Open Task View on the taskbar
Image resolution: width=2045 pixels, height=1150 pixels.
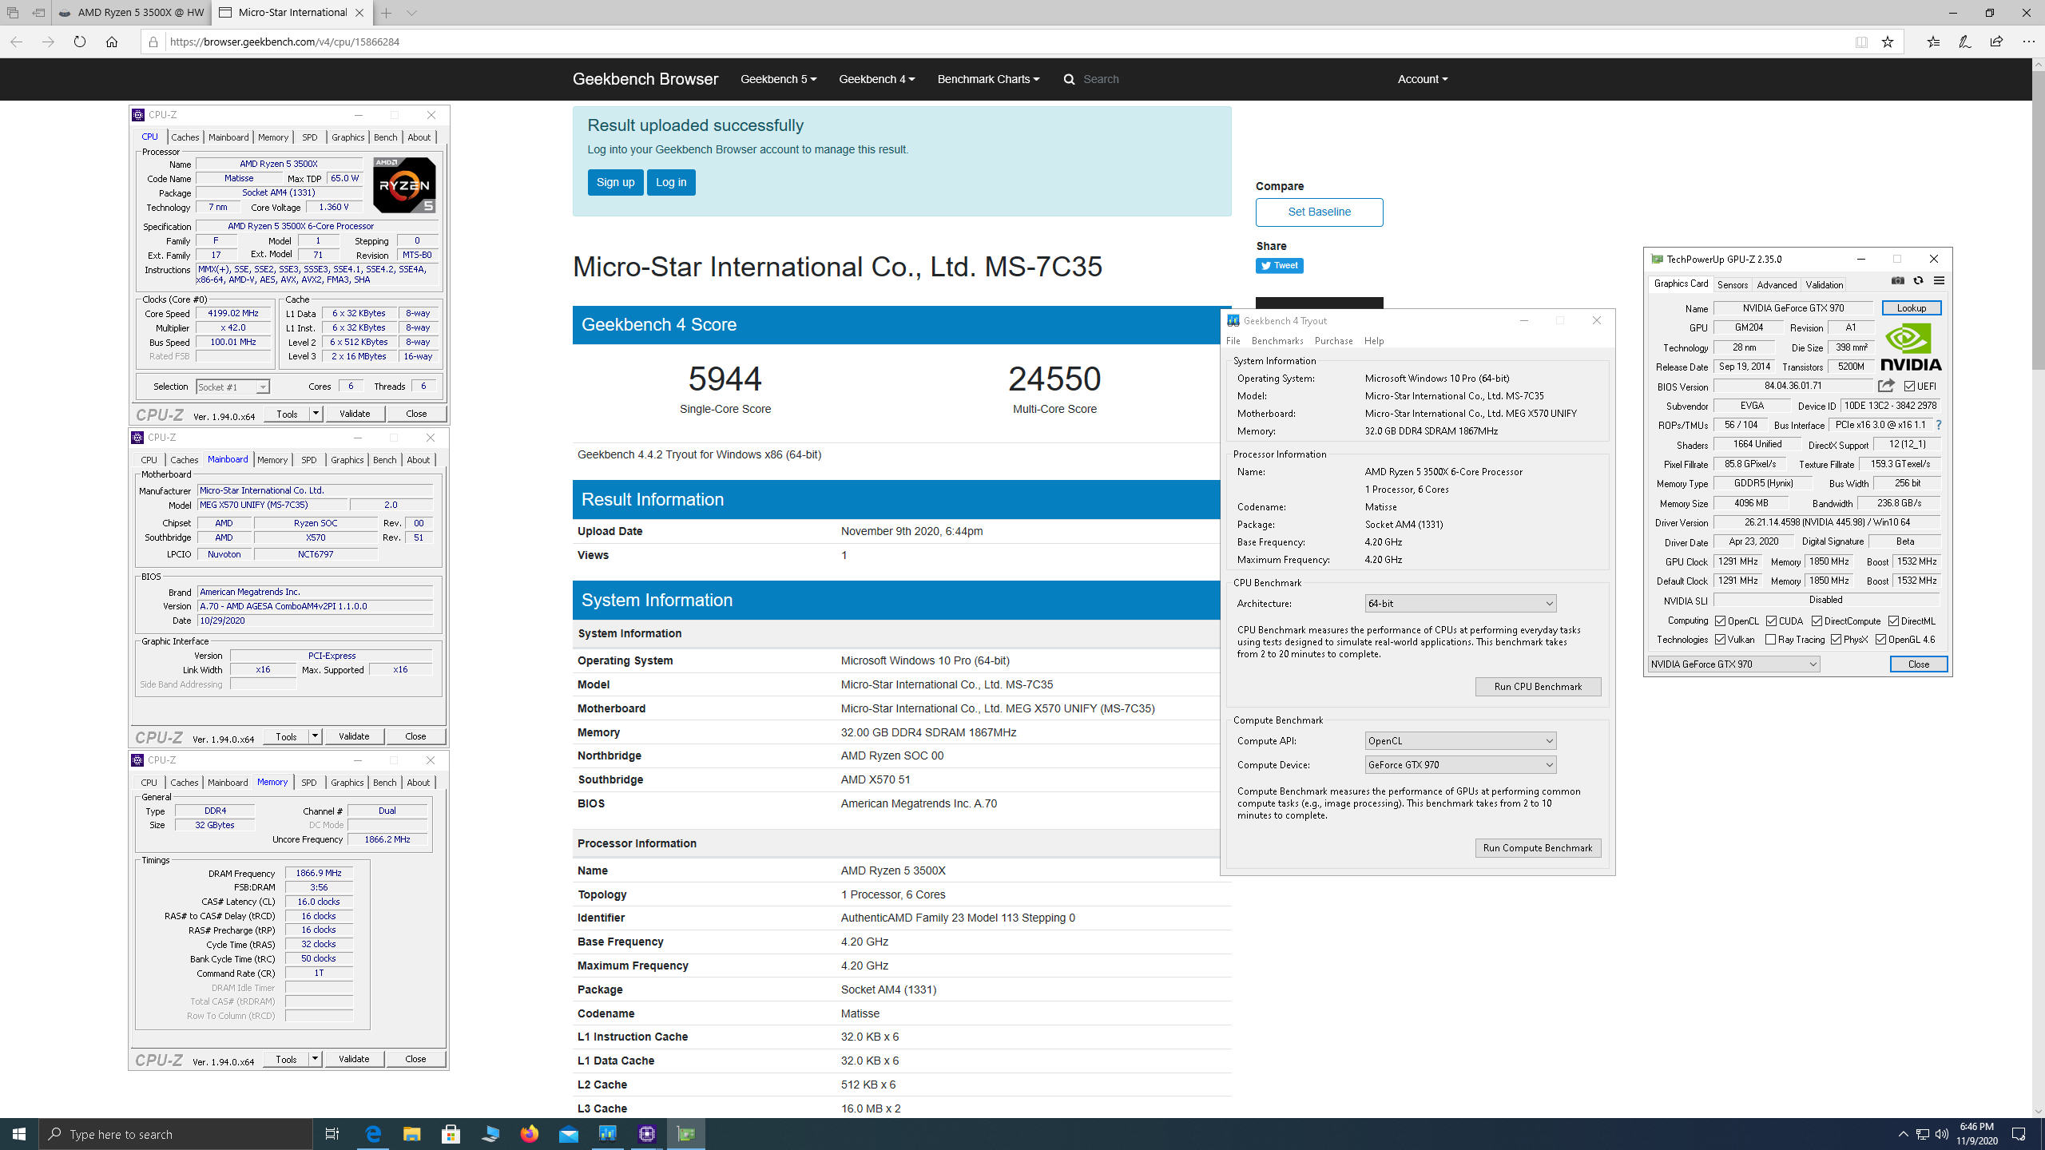tap(332, 1134)
